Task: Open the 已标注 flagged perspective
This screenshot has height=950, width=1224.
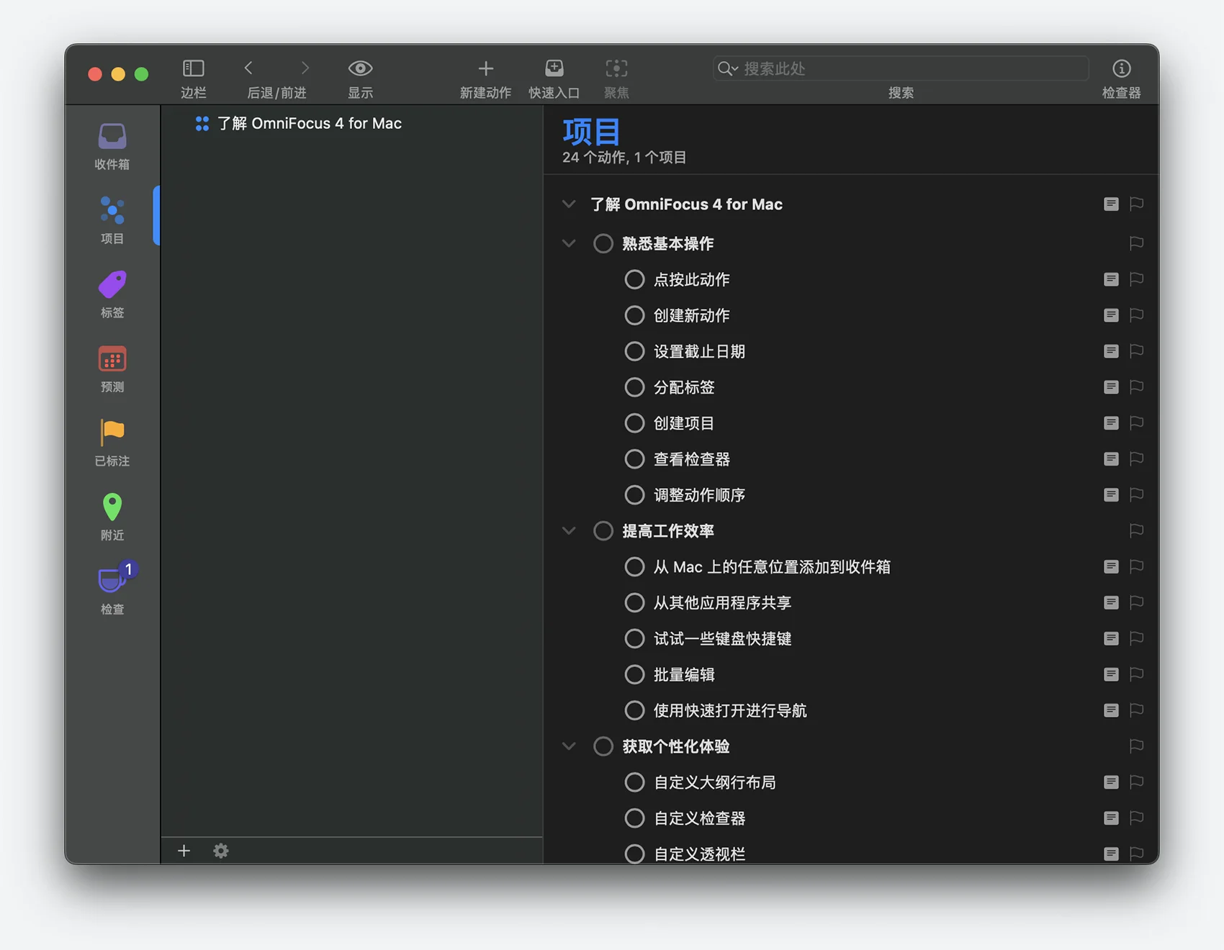Action: pos(112,443)
